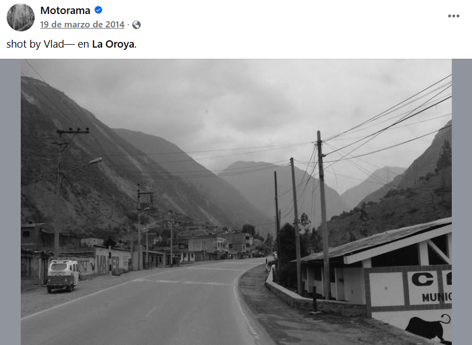Click the caption text shot by Vlad
Screen dimensions: 472x345
point(35,44)
